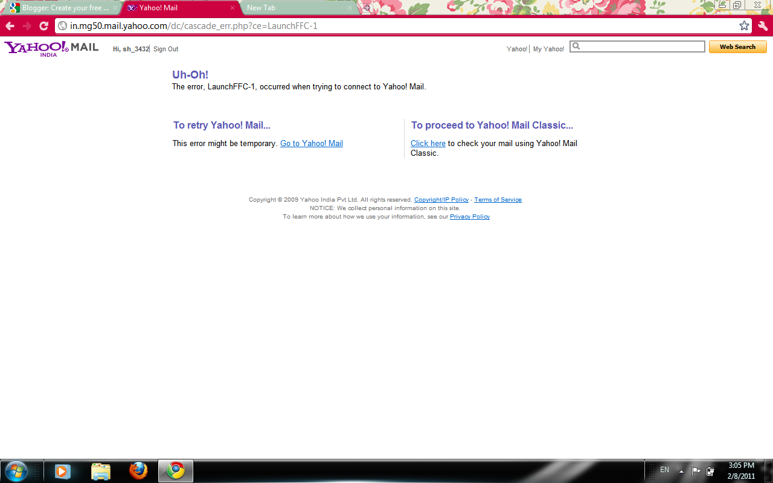The image size is (773, 483).
Task: Show hidden tray icons arrow
Action: (681, 471)
